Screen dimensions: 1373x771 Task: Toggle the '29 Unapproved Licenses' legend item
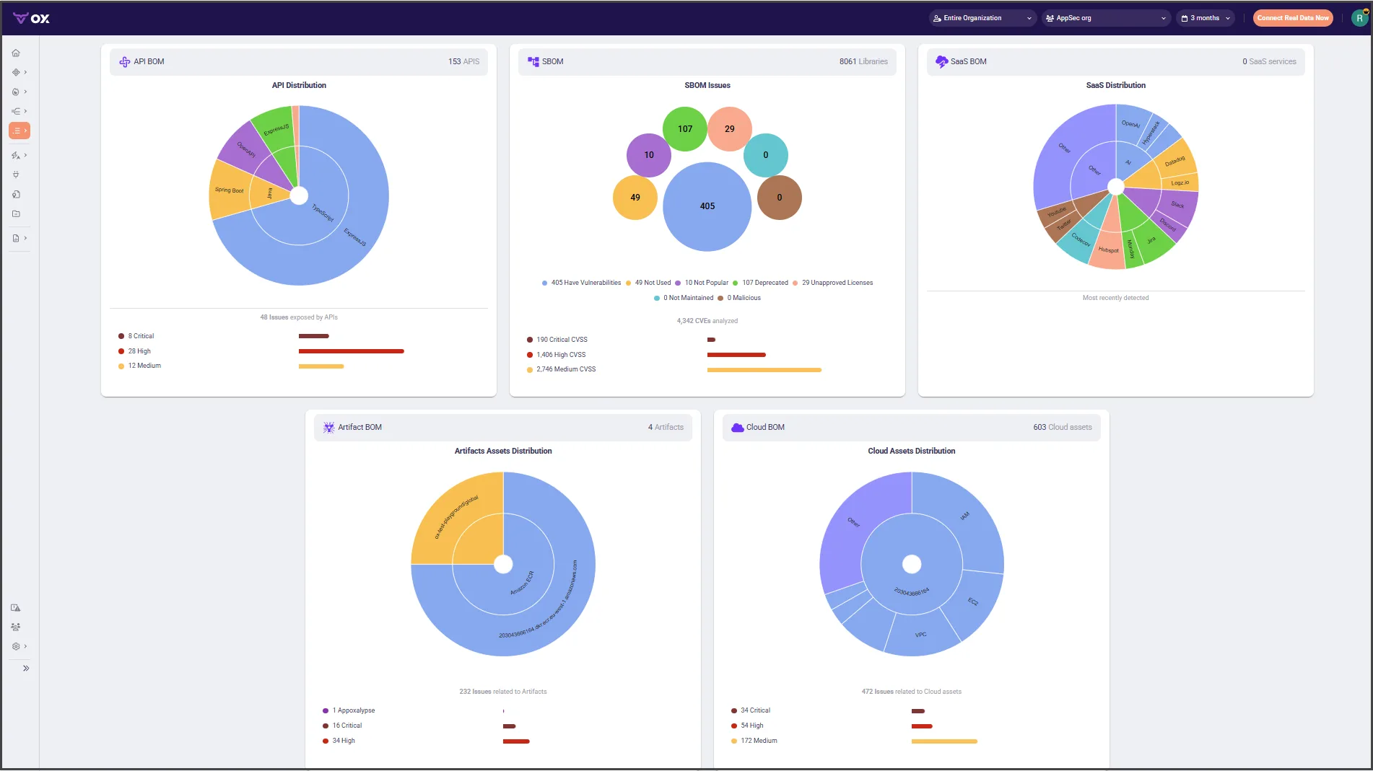coord(834,283)
